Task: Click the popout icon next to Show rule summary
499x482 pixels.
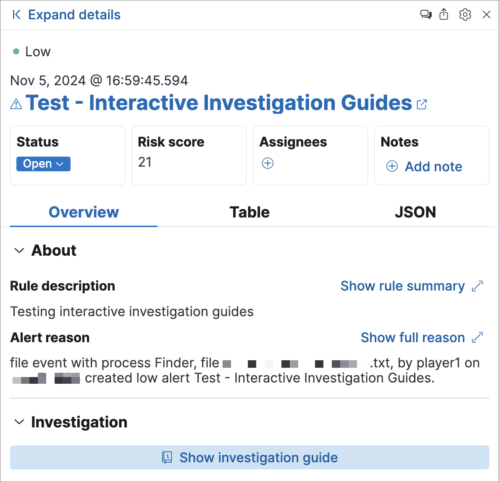Action: (478, 286)
